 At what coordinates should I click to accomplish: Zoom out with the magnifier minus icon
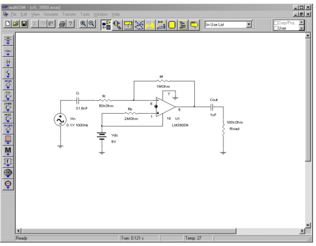(x=92, y=24)
